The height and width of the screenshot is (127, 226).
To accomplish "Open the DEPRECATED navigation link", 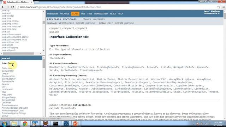I will coord(101,14).
